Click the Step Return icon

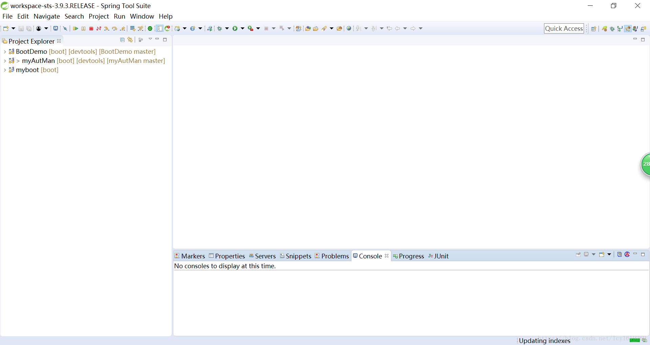[x=123, y=28]
